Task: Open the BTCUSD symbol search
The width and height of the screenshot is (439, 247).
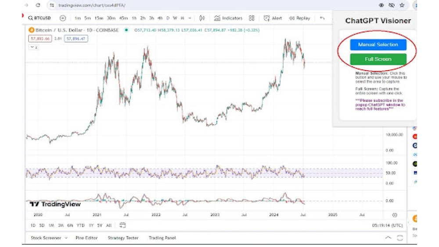Action: coord(40,18)
